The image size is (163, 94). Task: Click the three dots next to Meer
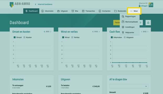(131, 11)
